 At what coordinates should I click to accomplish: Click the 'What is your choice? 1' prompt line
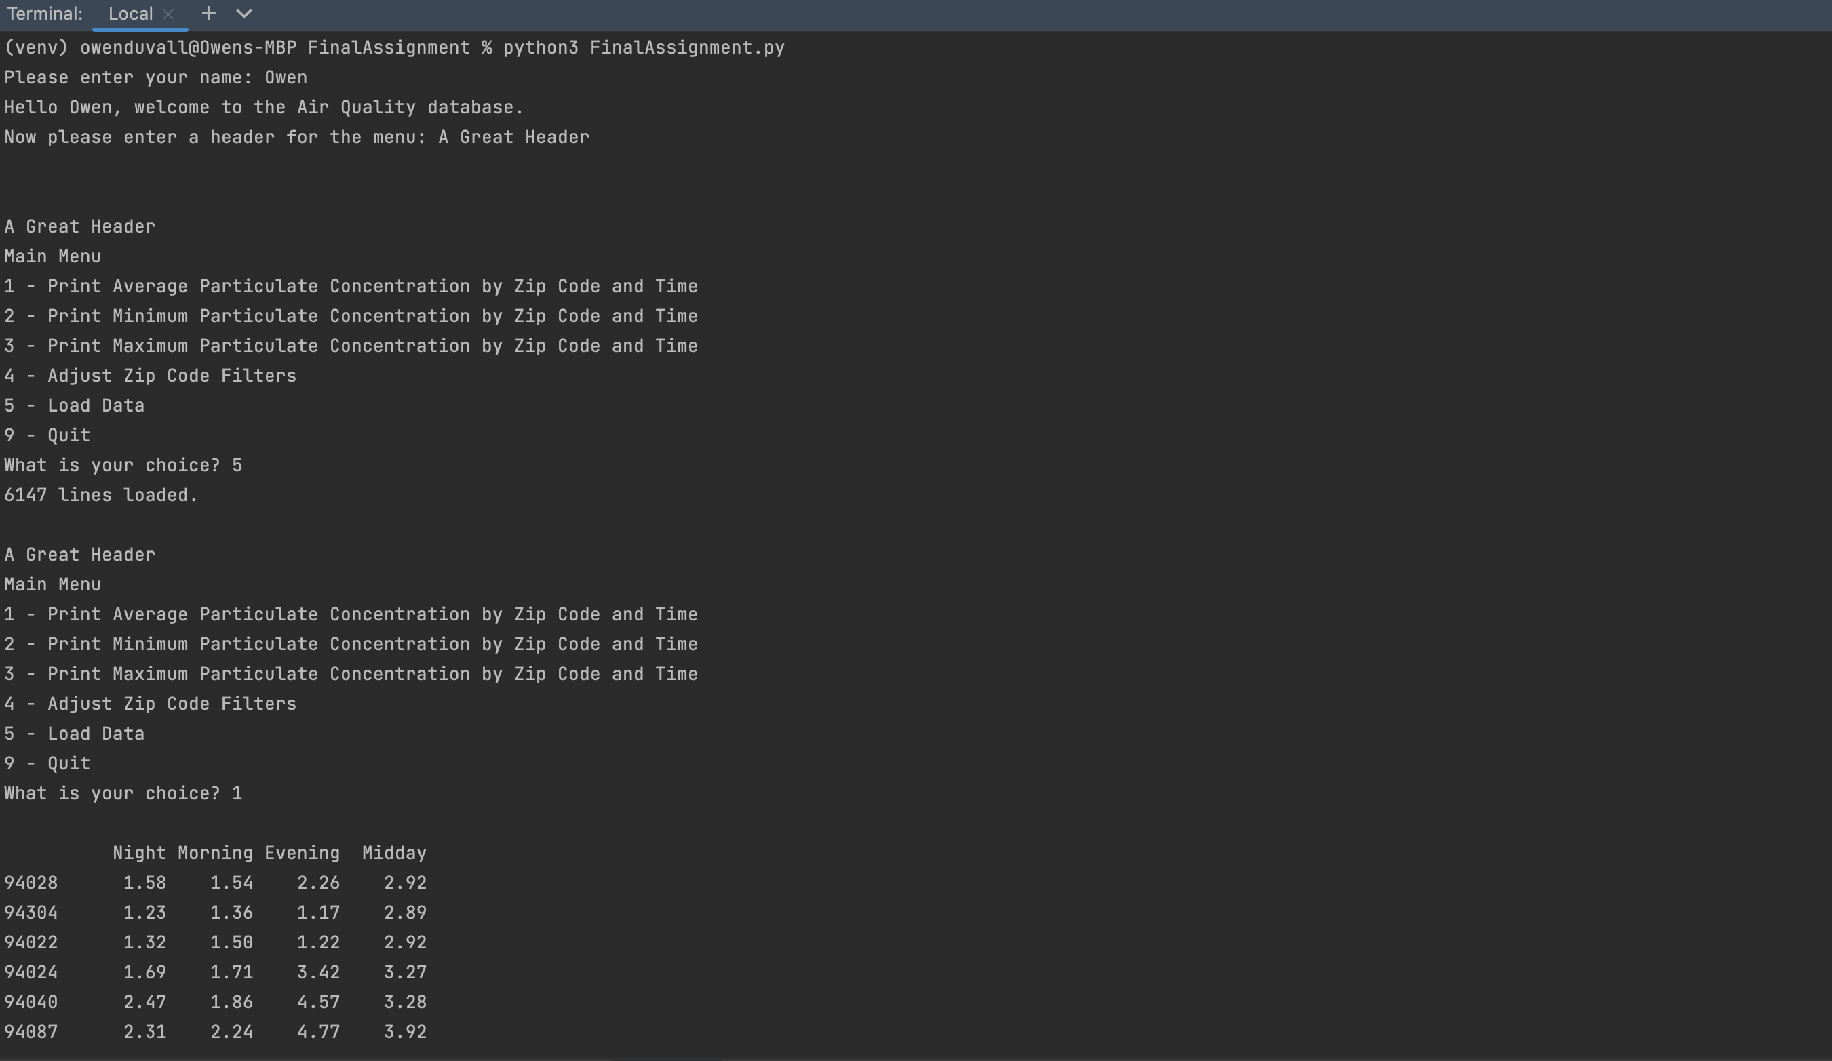click(x=123, y=793)
